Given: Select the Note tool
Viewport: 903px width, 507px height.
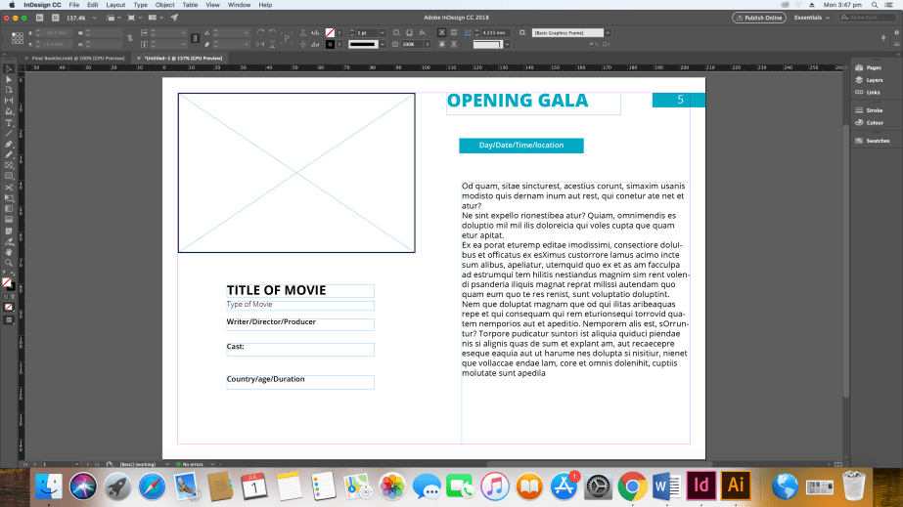Looking at the screenshot, I should 9,231.
